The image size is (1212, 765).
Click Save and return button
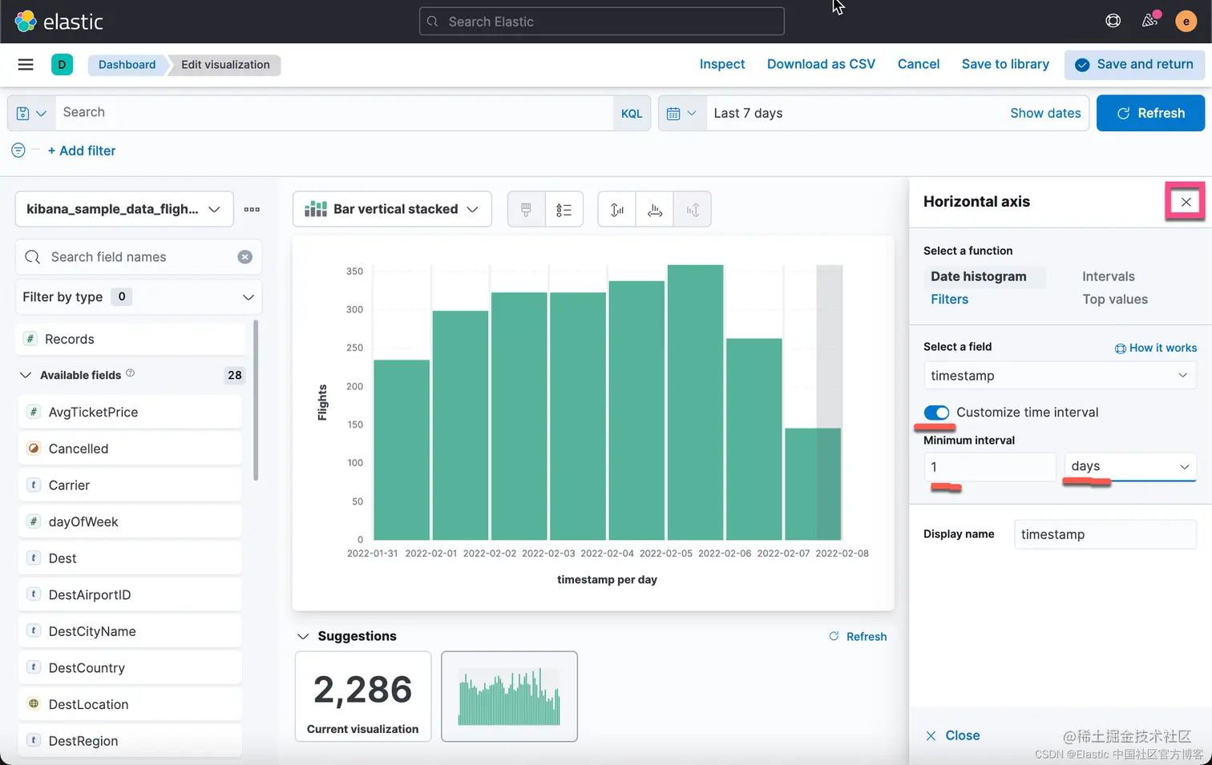tap(1134, 65)
